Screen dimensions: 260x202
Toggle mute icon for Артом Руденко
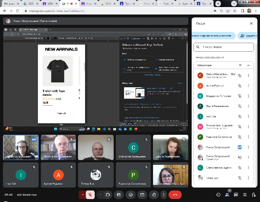(x=240, y=85)
